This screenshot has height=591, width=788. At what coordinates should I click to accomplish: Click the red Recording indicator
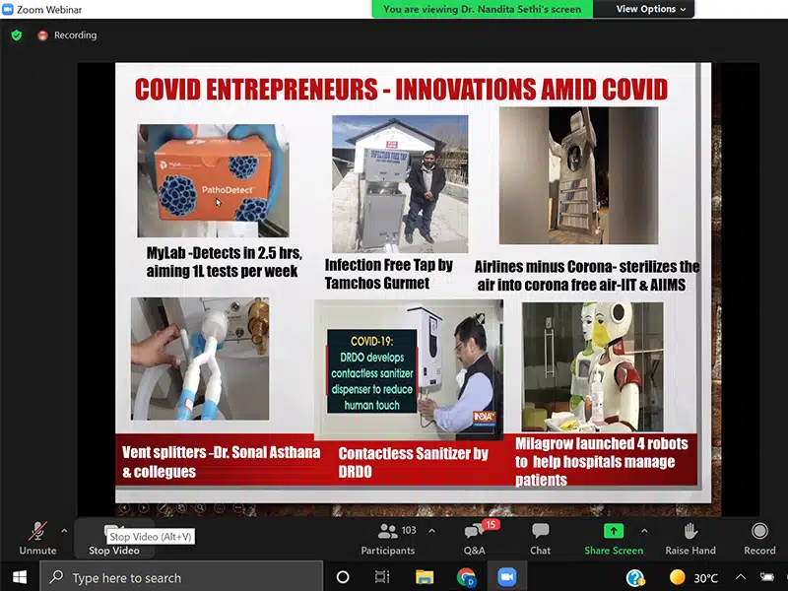(67, 35)
